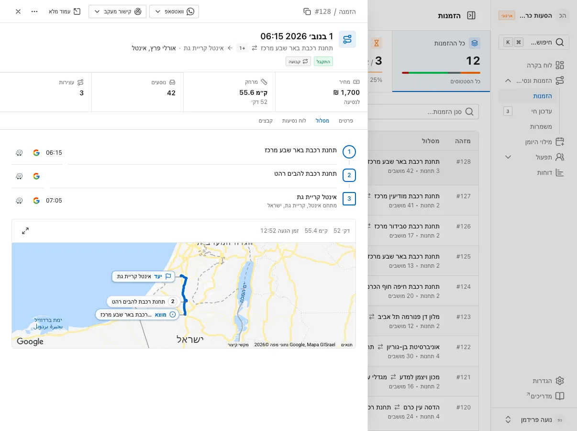
Task: Click the +1 extra stops badge
Action: coord(243,48)
